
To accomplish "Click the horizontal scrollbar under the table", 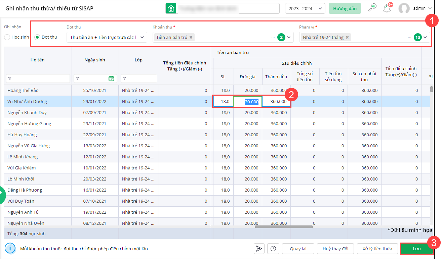I will click(x=284, y=227).
